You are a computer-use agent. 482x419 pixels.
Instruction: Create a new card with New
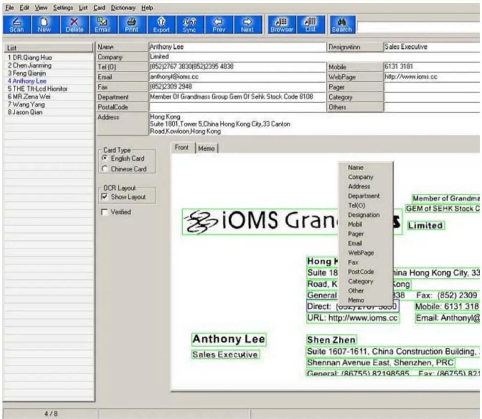(x=44, y=25)
